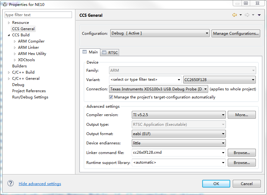
Task: Toggle manage target-configuration automatically checkbox
Action: 111,97
